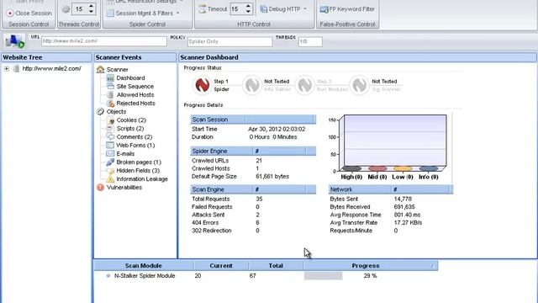Click the Policy field showing Spider Only
The height and width of the screenshot is (303, 538).
click(229, 41)
